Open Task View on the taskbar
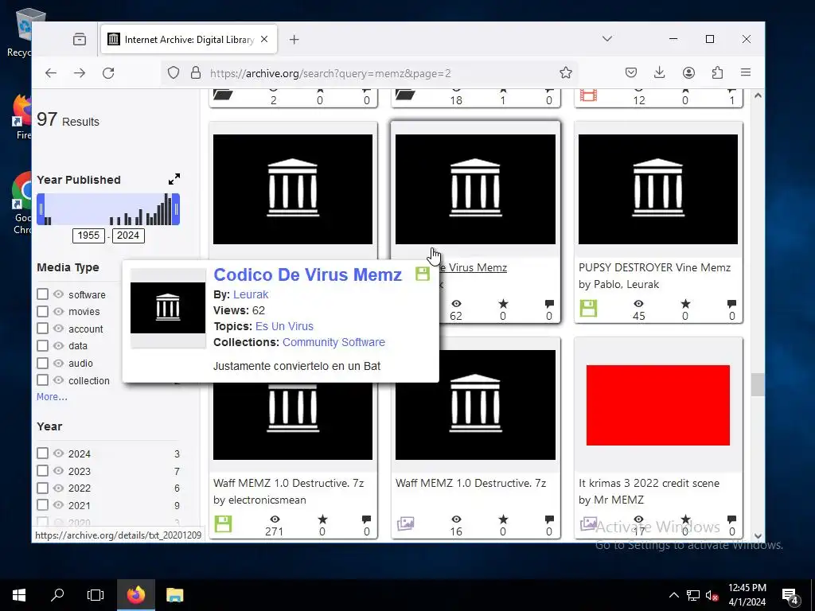Image resolution: width=815 pixels, height=611 pixels. (96, 595)
